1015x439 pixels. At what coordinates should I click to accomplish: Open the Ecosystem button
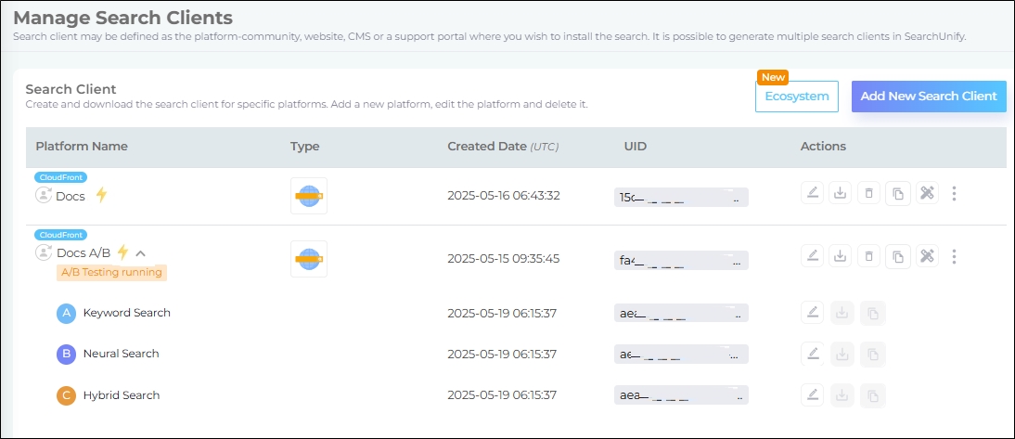point(796,97)
